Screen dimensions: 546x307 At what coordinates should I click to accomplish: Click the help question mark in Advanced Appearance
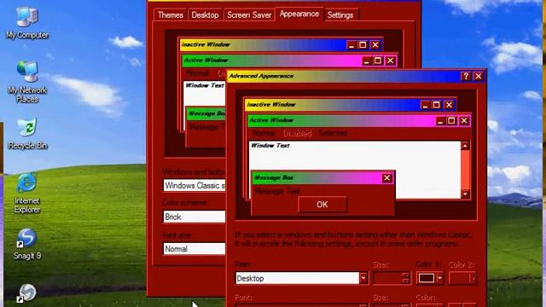tap(466, 76)
